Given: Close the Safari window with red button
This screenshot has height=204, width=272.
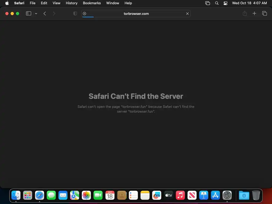Looking at the screenshot, I should pos(7,14).
